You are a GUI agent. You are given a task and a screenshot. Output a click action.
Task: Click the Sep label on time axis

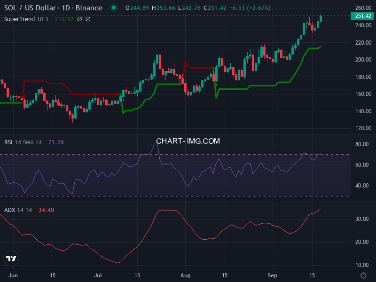[x=273, y=275]
